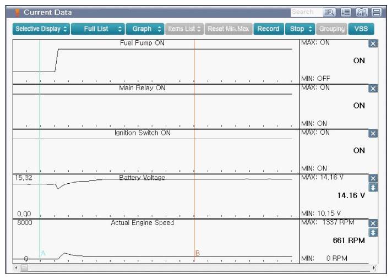392x279 pixels.
Task: Click the split layout icon in title bar
Action: pos(377,12)
